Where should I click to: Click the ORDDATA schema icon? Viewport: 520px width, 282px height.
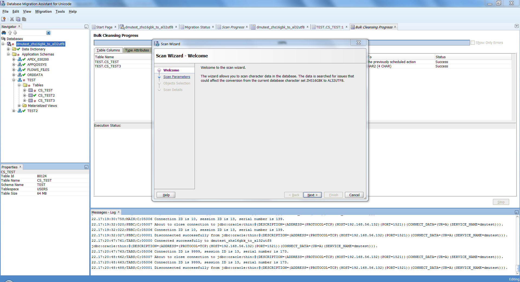tap(20, 75)
